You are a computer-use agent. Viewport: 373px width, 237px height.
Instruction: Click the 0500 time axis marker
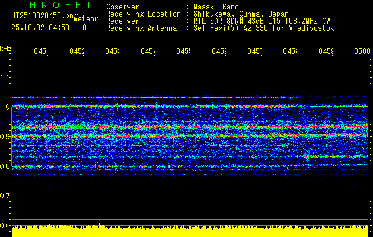click(x=362, y=51)
